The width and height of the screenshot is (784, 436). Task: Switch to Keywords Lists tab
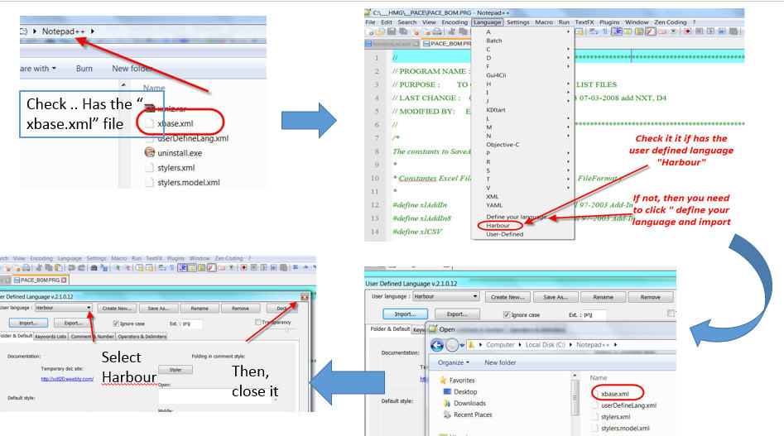pos(51,337)
